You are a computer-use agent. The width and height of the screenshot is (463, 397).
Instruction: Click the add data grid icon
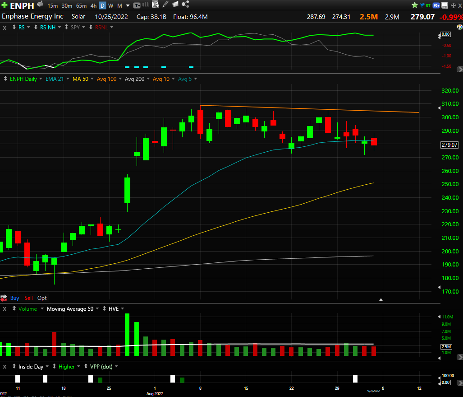coord(156,4)
